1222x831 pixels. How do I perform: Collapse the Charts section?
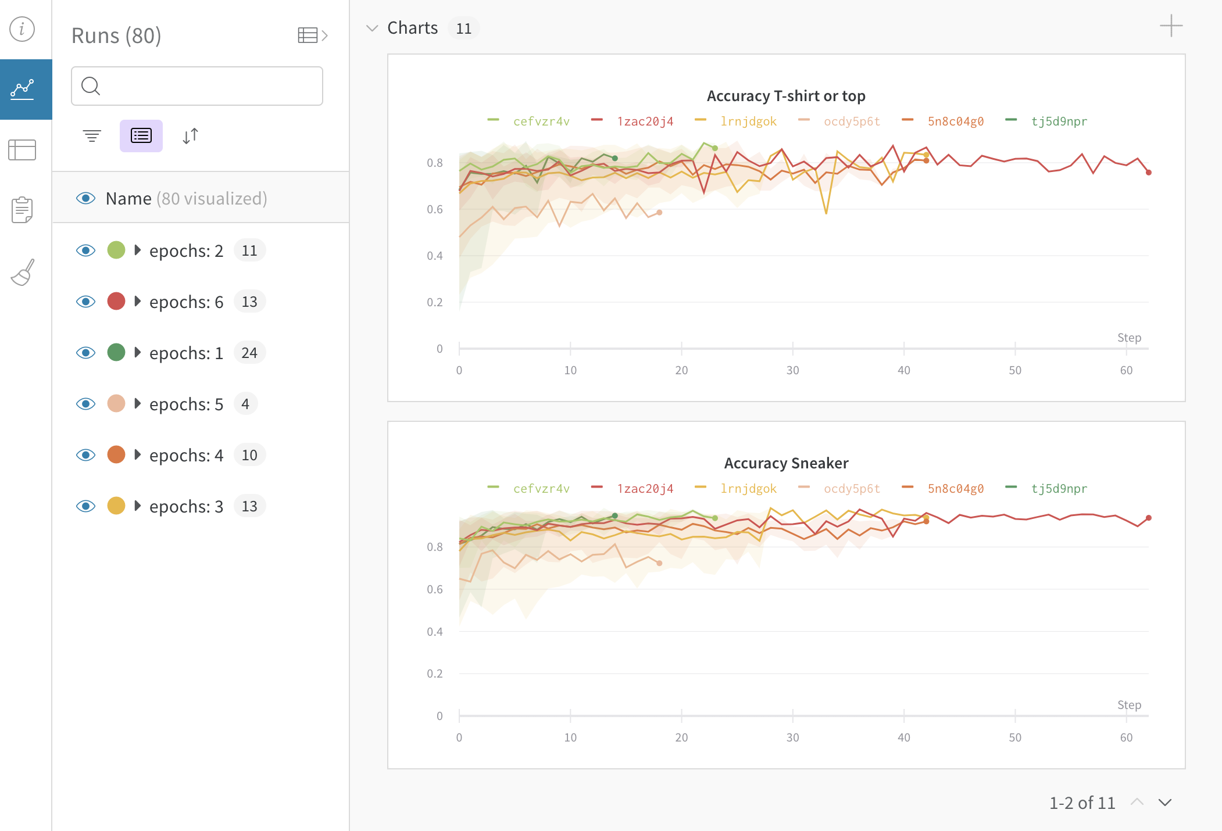point(372,27)
